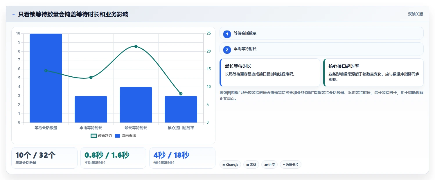Click the 最长等待时长 x-axis label
This screenshot has height=180, width=435.
[x=136, y=128]
